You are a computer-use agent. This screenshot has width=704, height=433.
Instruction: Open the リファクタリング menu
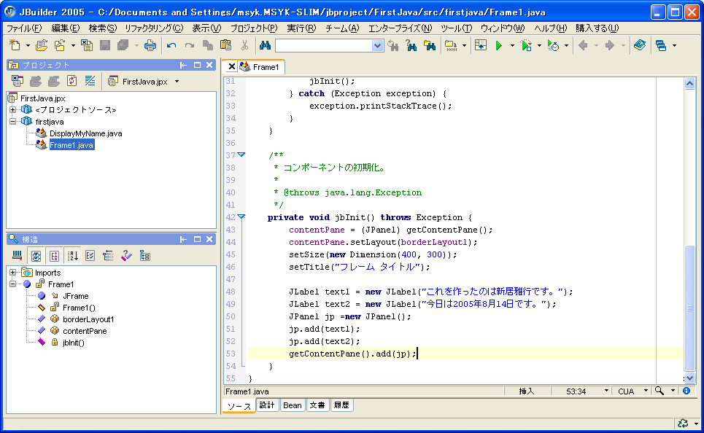[154, 28]
